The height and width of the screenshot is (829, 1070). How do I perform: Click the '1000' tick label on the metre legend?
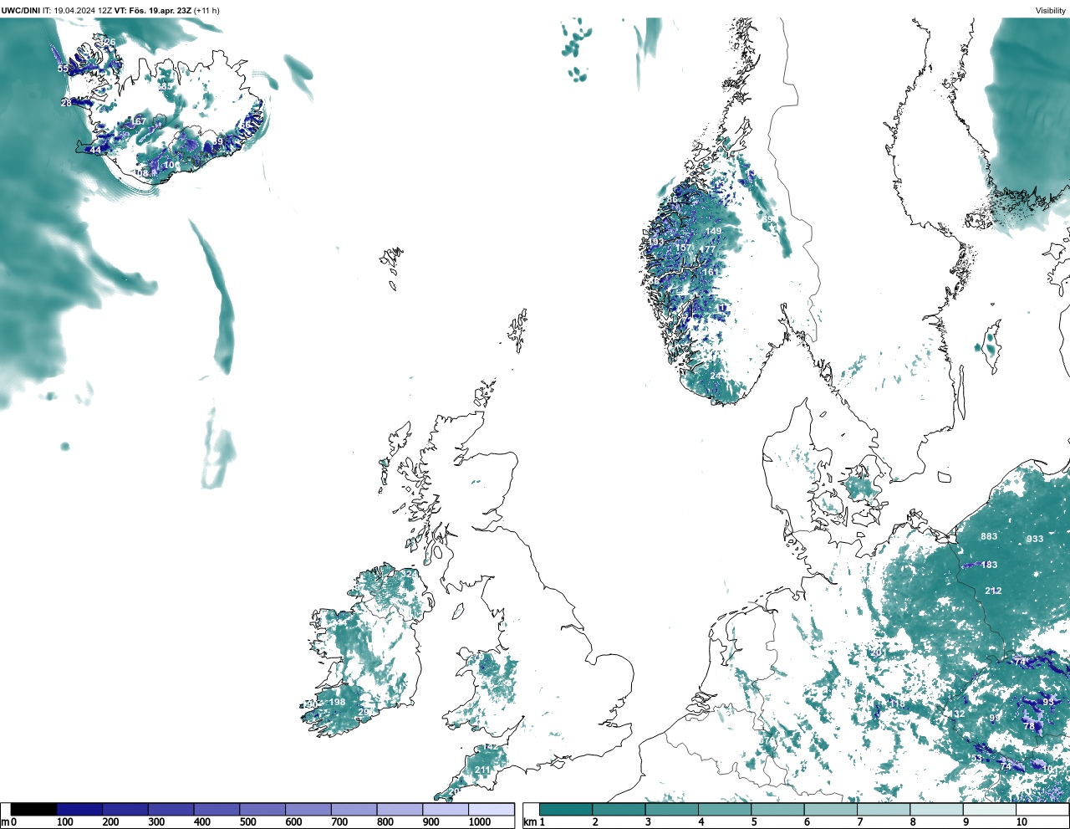[x=480, y=822]
